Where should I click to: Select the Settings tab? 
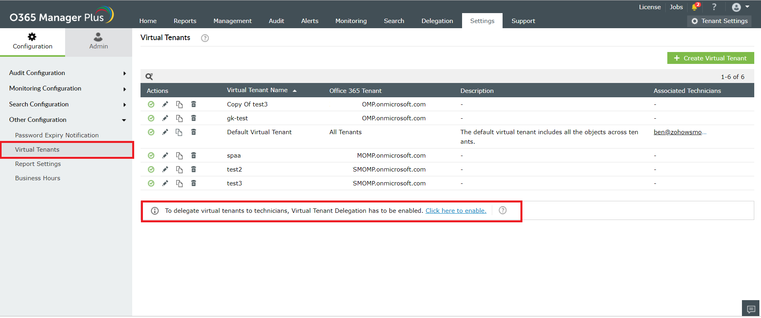coord(482,21)
